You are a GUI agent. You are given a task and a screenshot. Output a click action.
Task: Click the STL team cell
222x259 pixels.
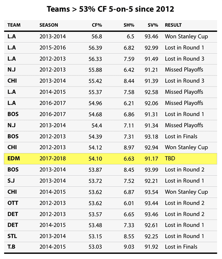(12, 236)
